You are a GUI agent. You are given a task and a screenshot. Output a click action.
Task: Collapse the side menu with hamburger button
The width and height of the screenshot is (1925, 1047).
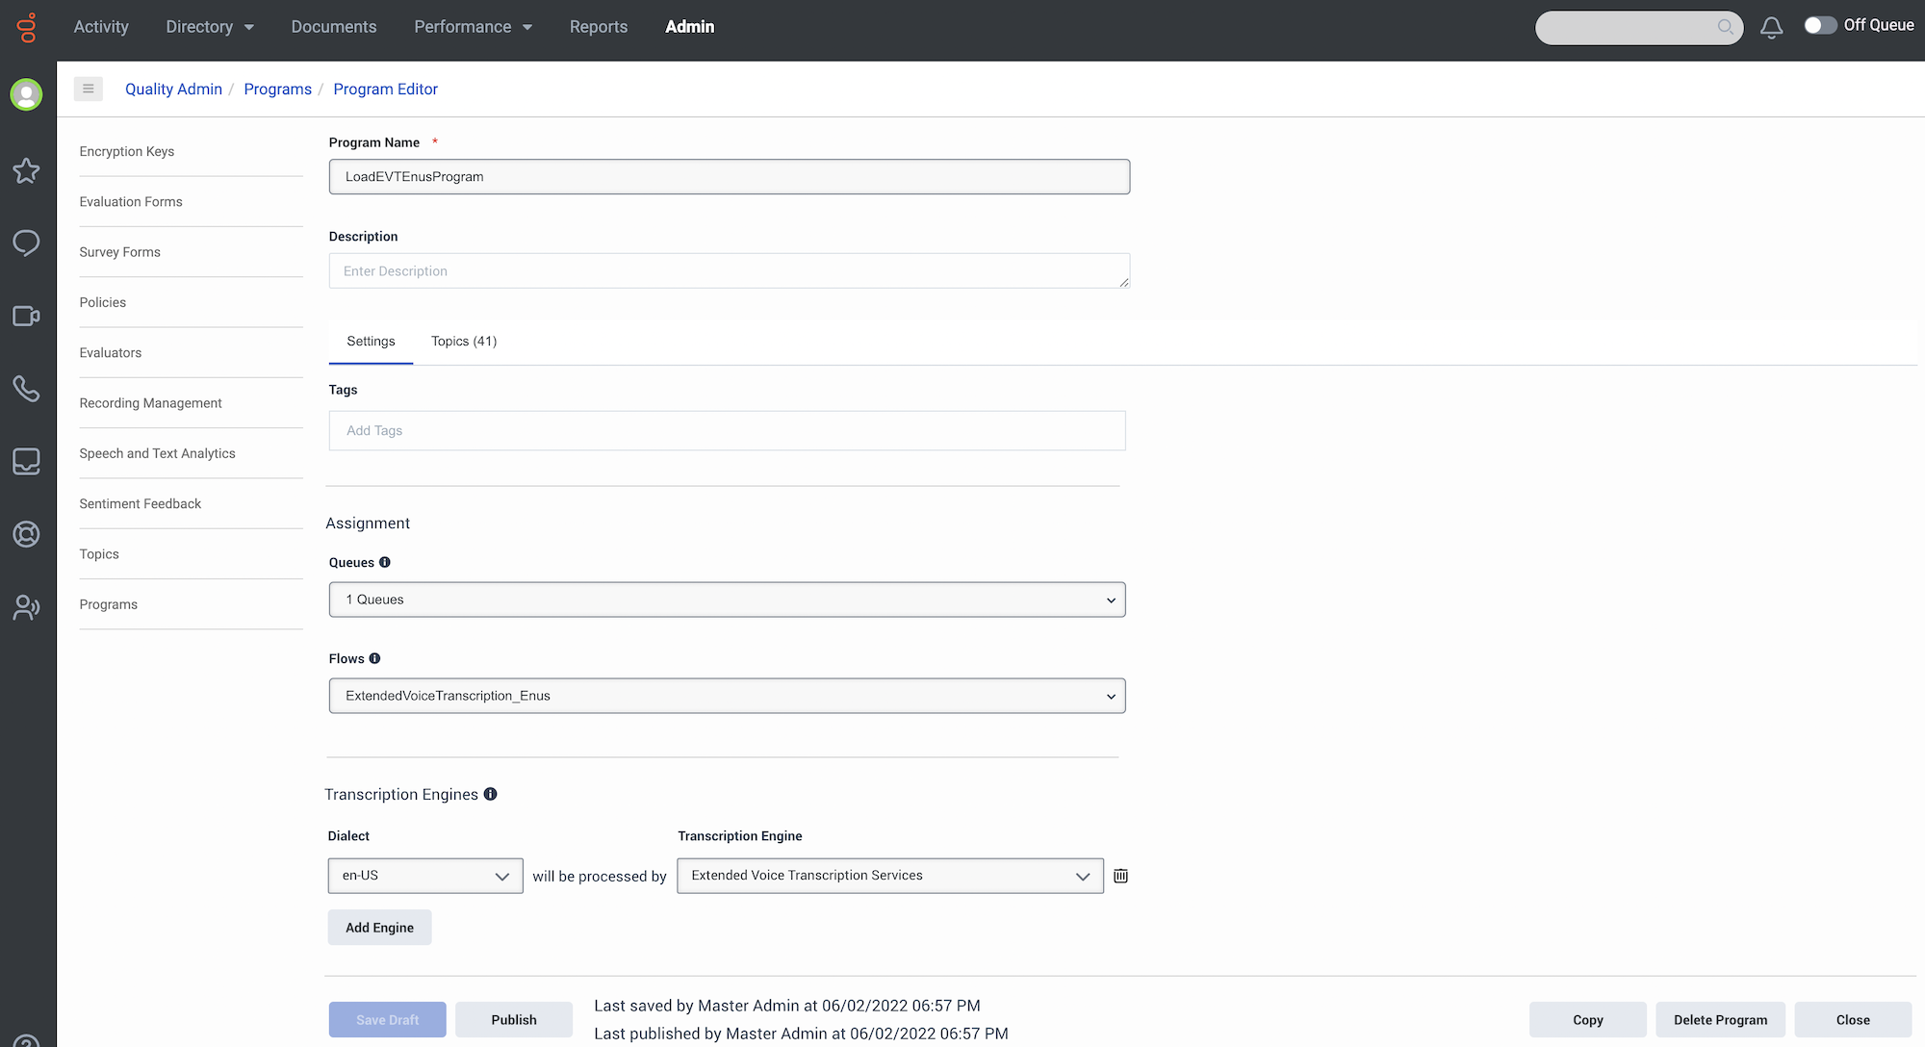tap(88, 89)
